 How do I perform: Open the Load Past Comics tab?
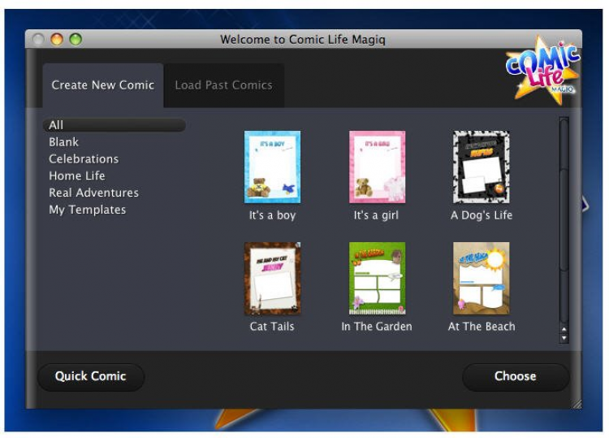[224, 85]
